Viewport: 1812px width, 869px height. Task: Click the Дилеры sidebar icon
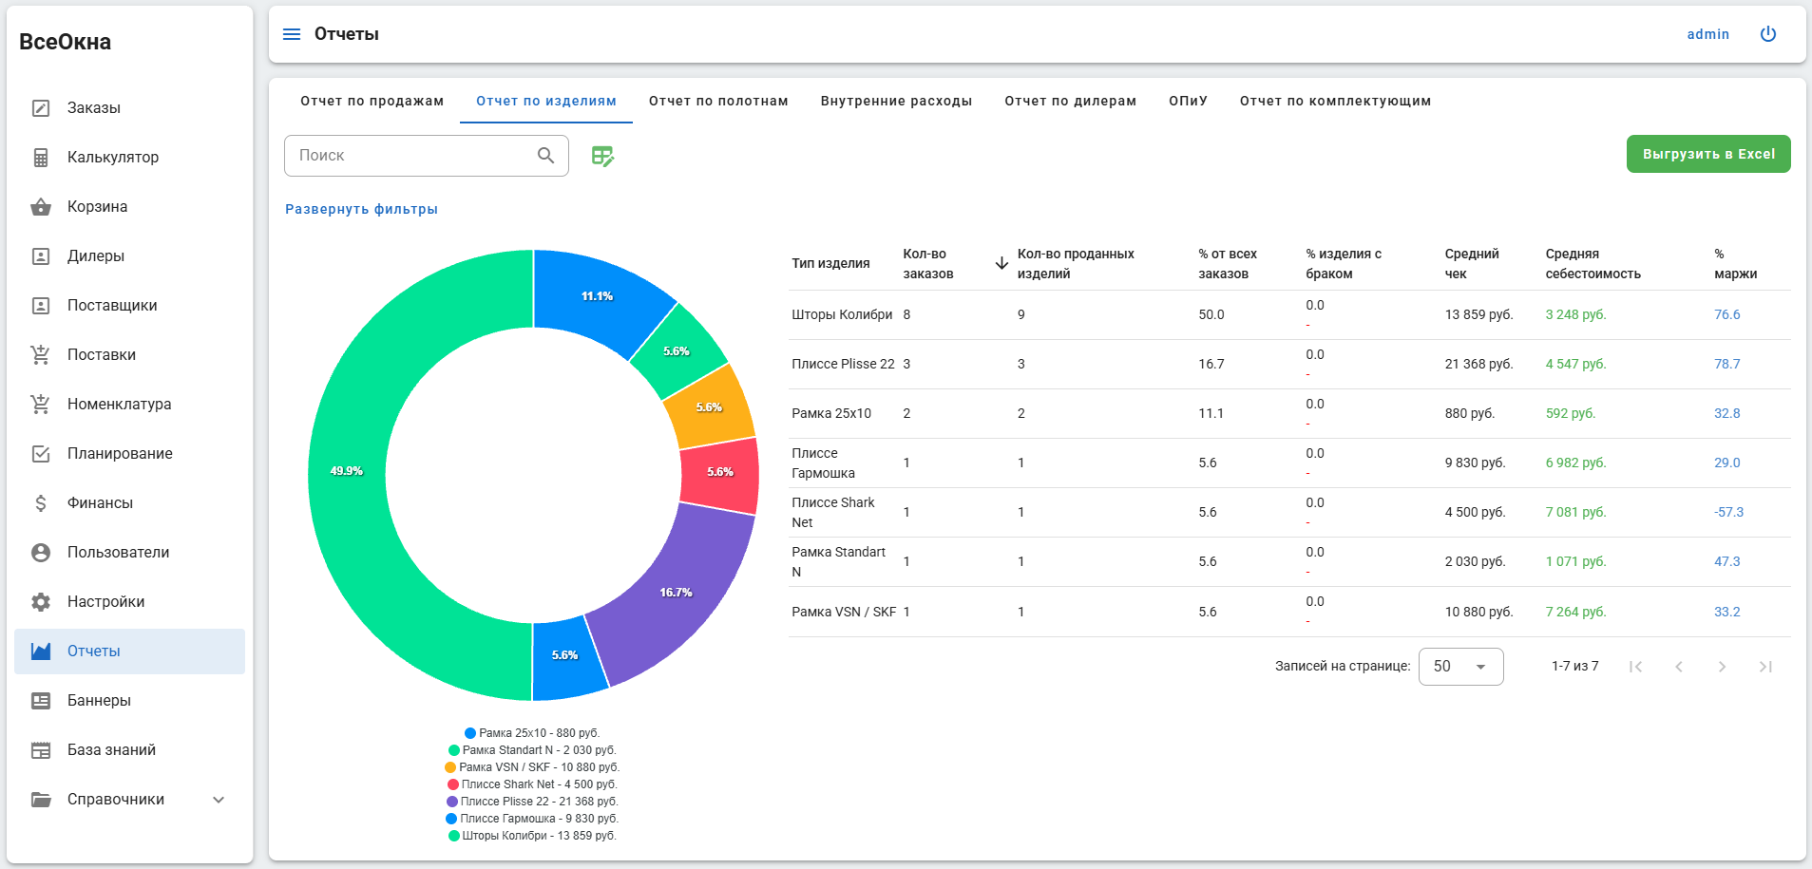pyautogui.click(x=41, y=256)
